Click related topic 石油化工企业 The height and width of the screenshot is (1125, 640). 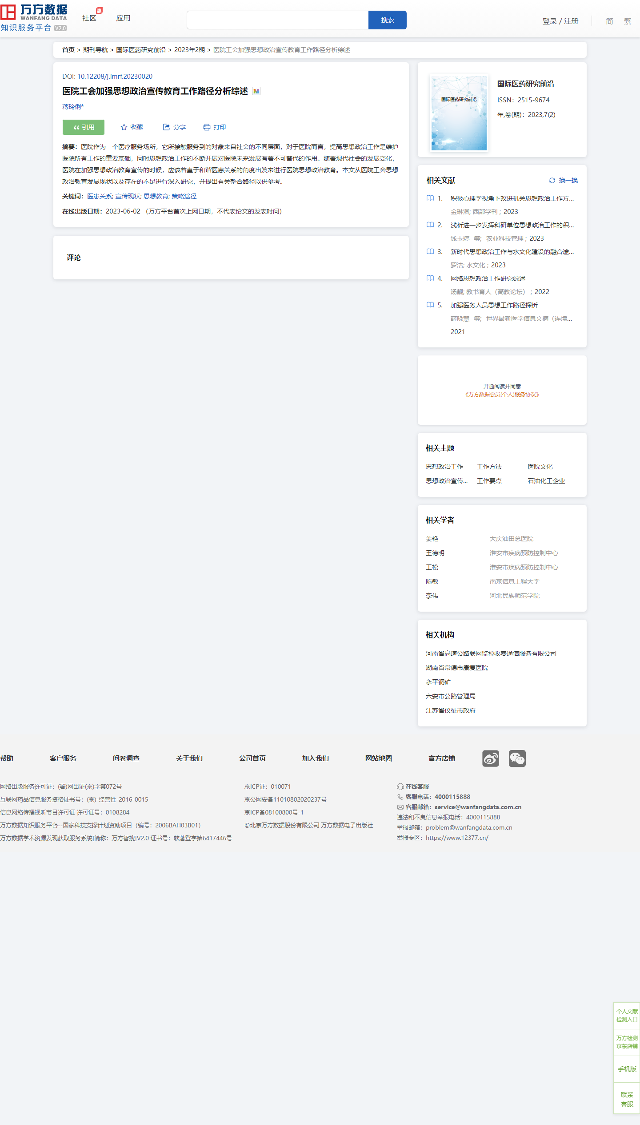pyautogui.click(x=547, y=481)
